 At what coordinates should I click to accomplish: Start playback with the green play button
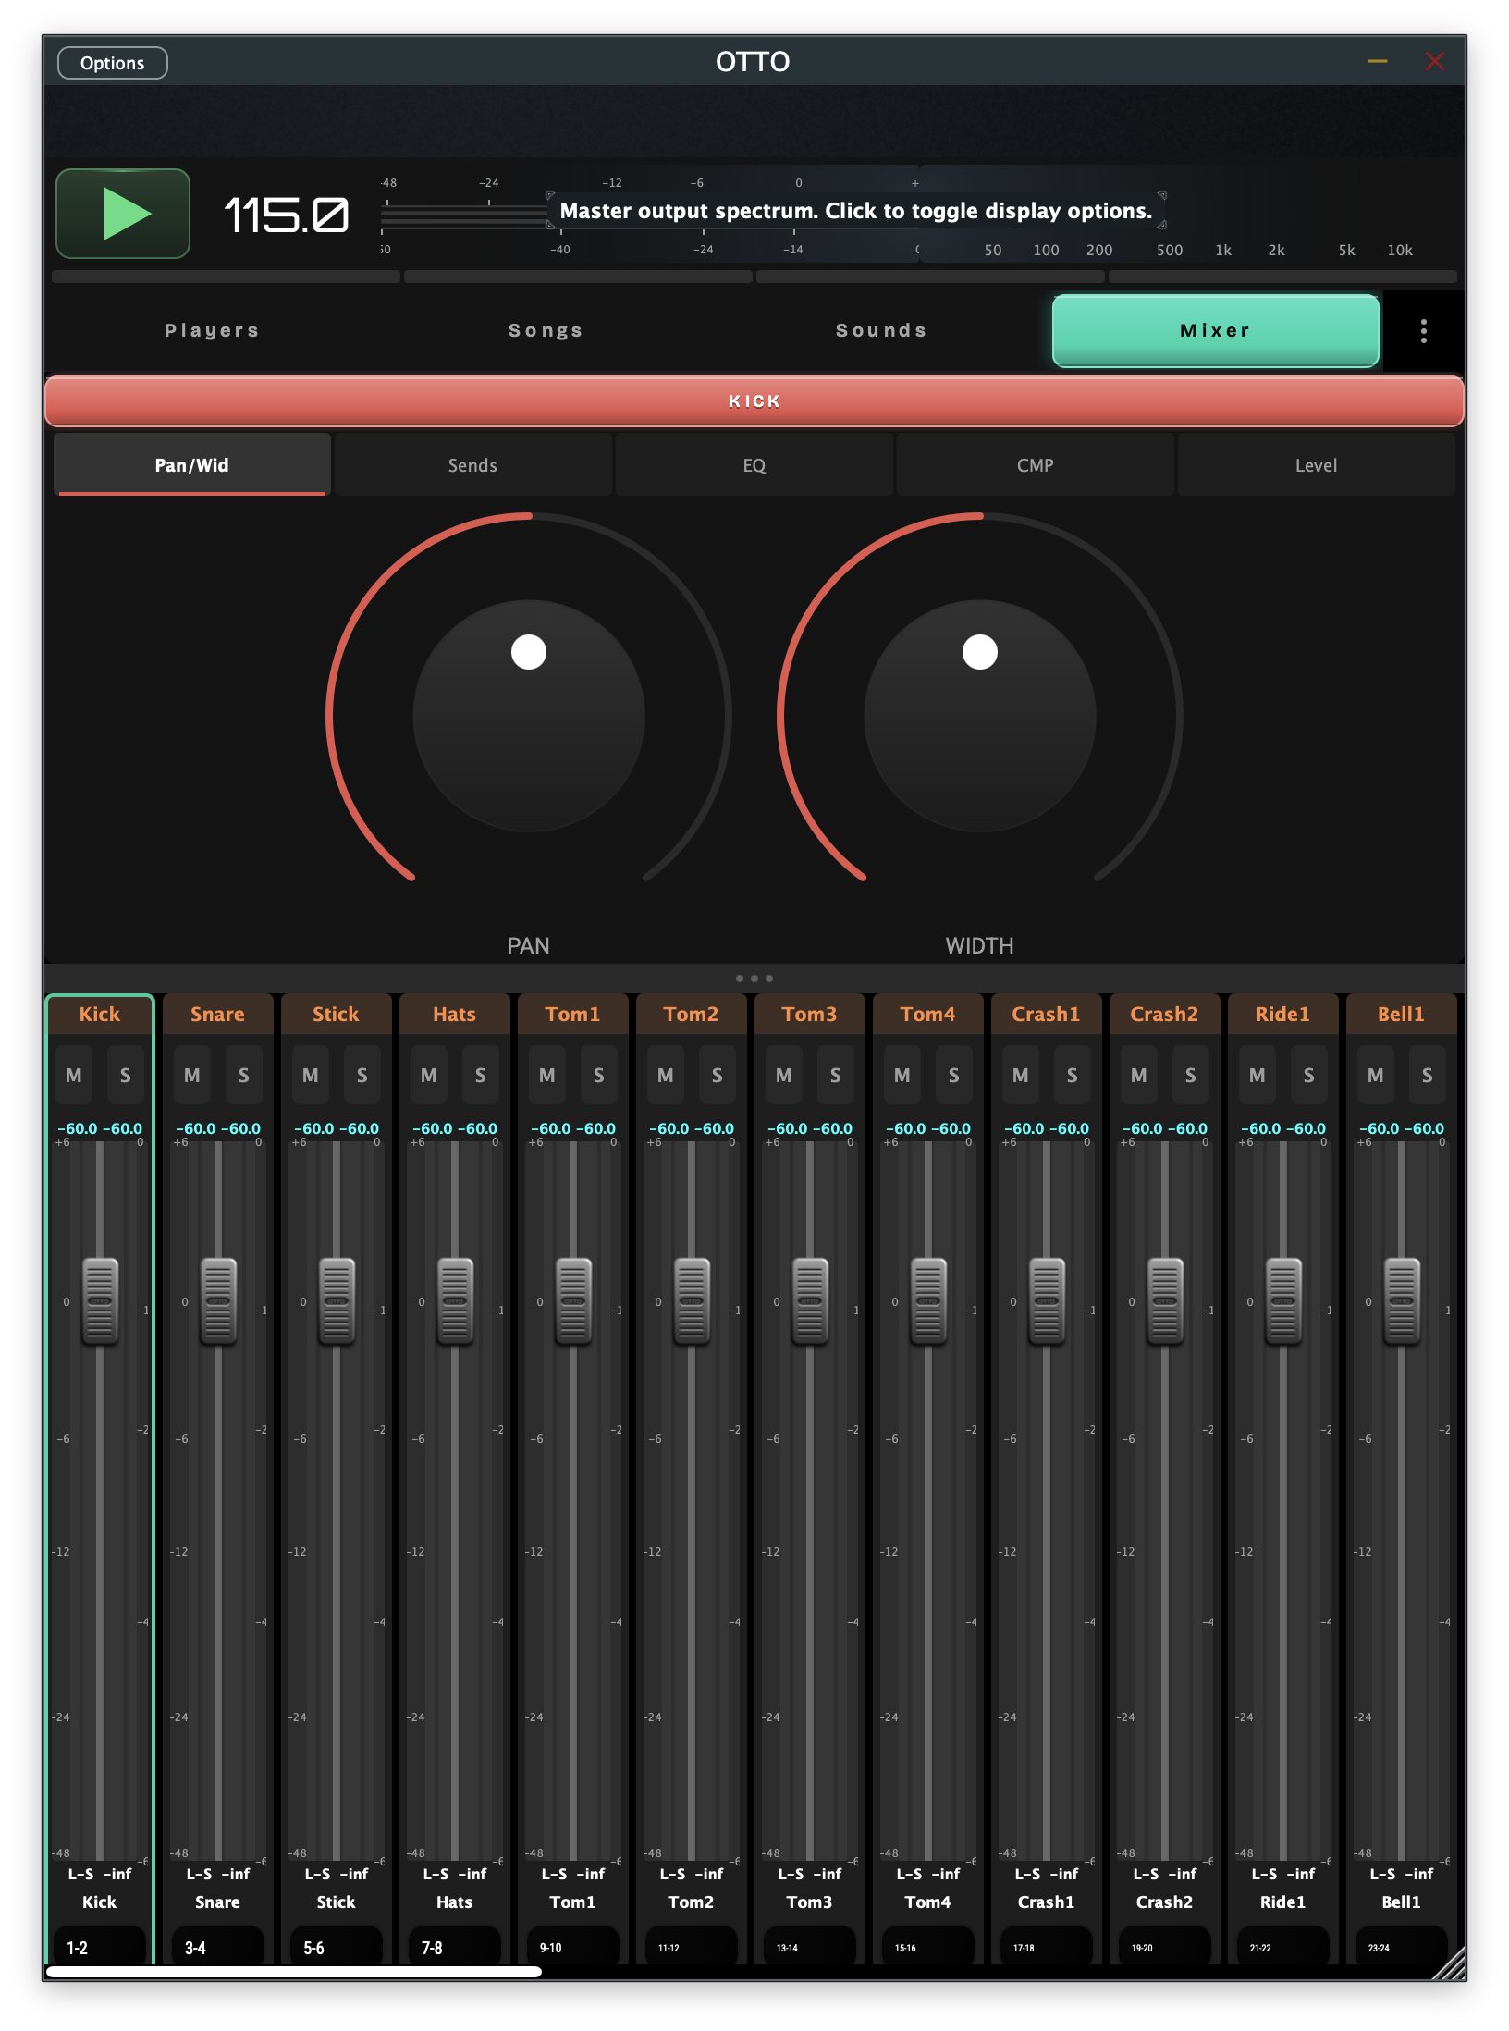click(123, 214)
